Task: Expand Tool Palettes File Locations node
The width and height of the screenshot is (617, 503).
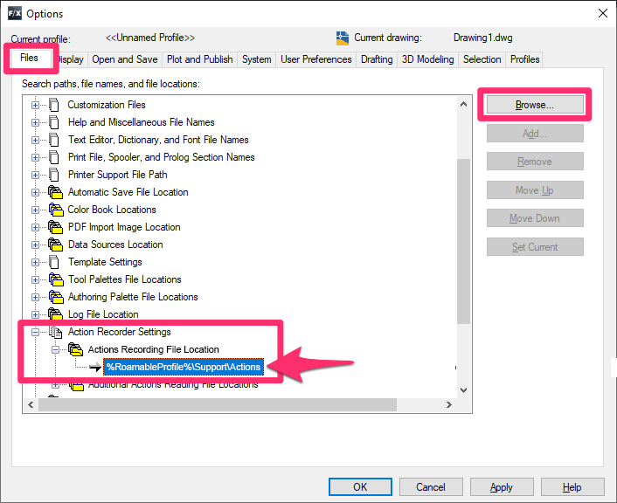Action: pos(36,280)
